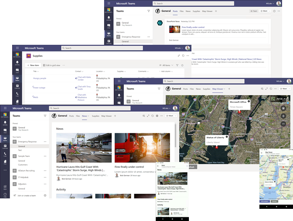Select Test channel under Emergency Response
Screen dimensions: 293x221
point(20,150)
